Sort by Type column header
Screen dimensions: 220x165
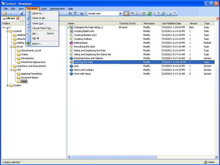pyautogui.click(x=209, y=23)
